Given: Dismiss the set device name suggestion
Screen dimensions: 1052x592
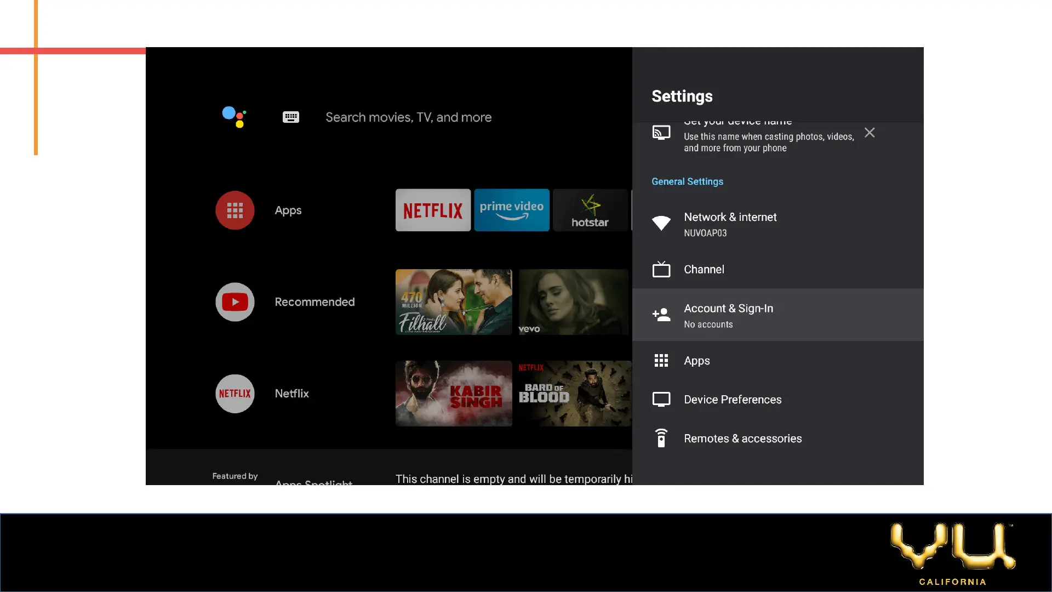Looking at the screenshot, I should (869, 133).
